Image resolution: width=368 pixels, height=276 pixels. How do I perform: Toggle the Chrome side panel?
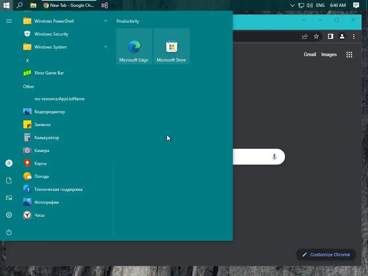[331, 36]
